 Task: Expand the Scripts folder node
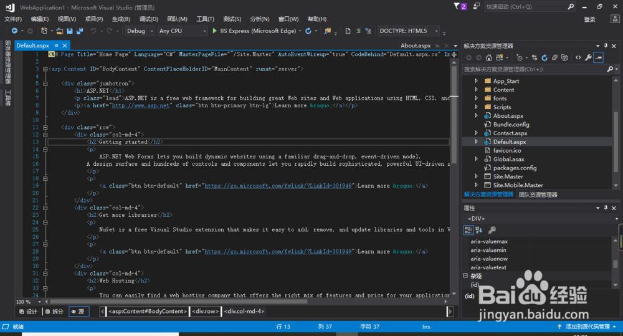point(477,107)
